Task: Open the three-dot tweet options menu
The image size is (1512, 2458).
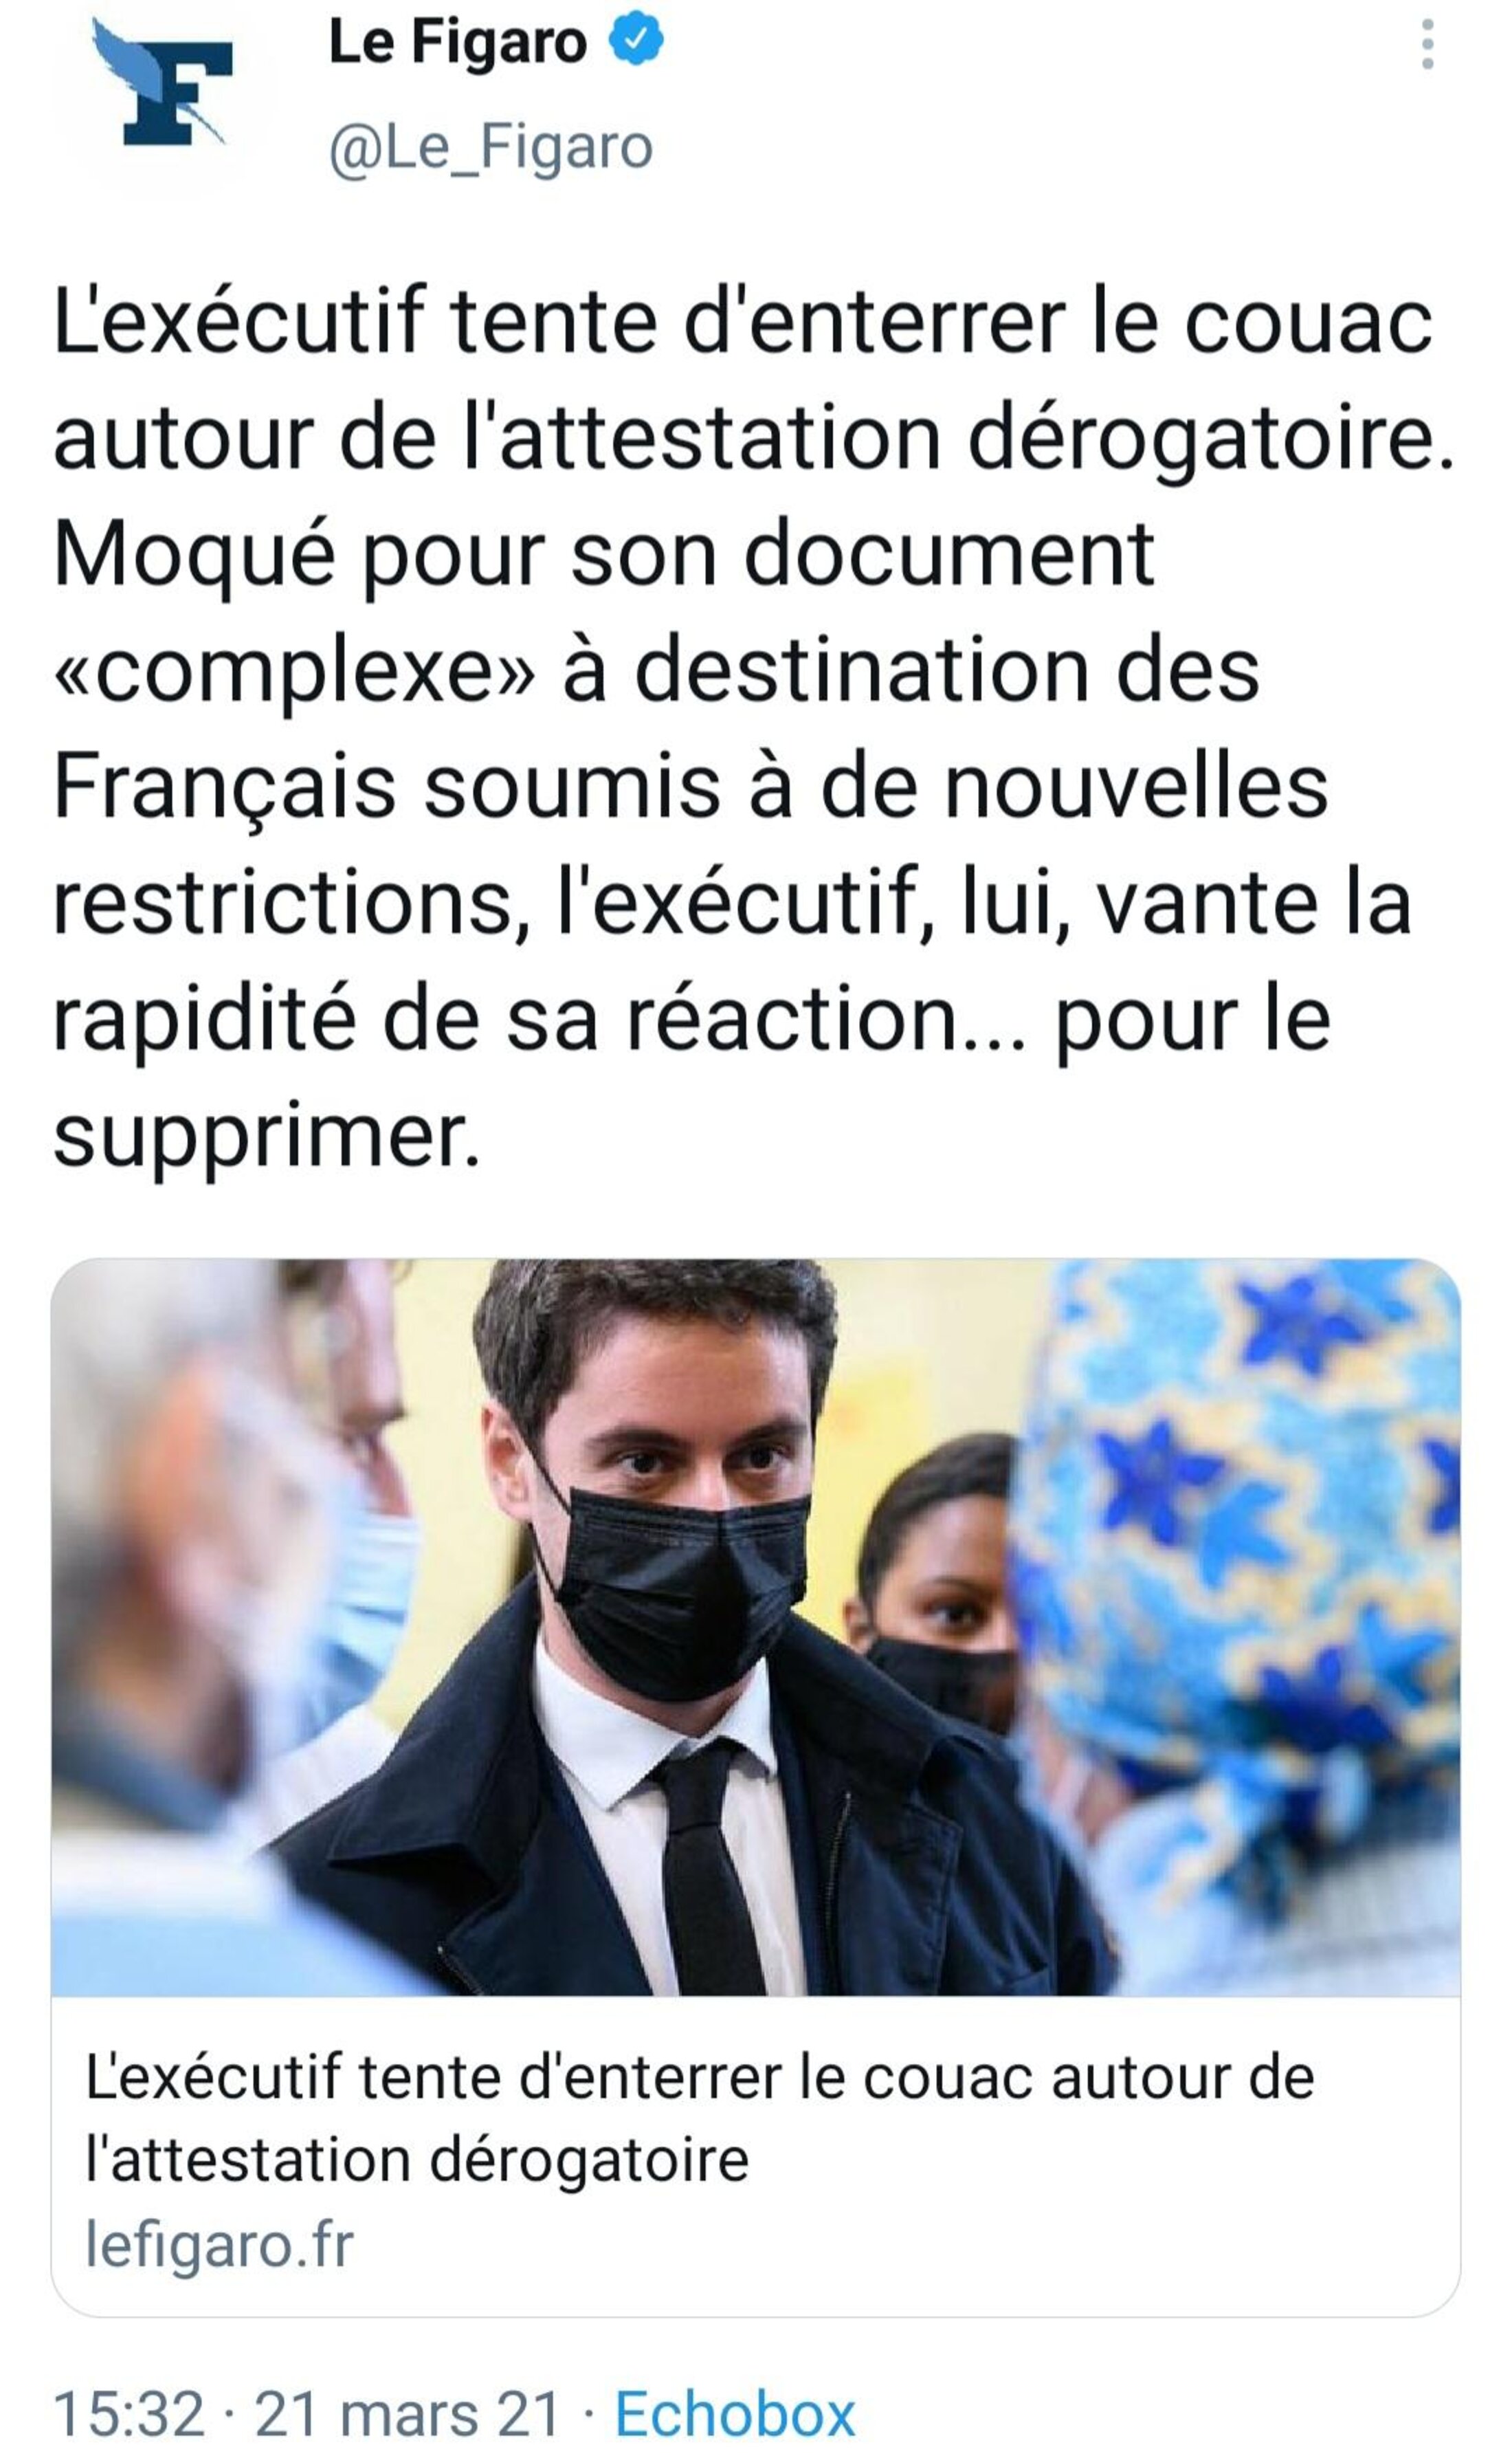Action: pyautogui.click(x=1427, y=46)
